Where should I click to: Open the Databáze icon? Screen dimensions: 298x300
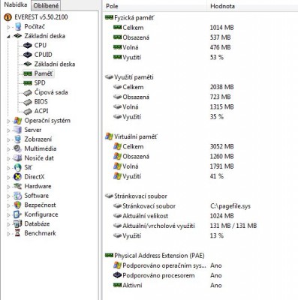(x=17, y=223)
